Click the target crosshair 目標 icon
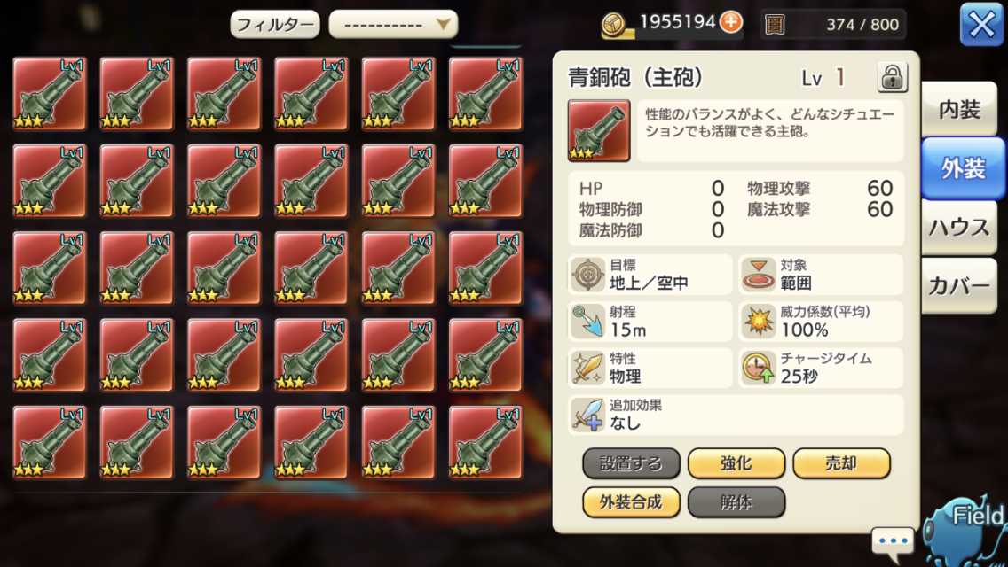 587,274
